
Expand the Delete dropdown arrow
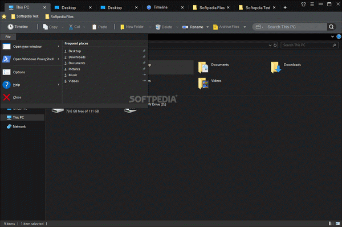pyautogui.click(x=177, y=27)
